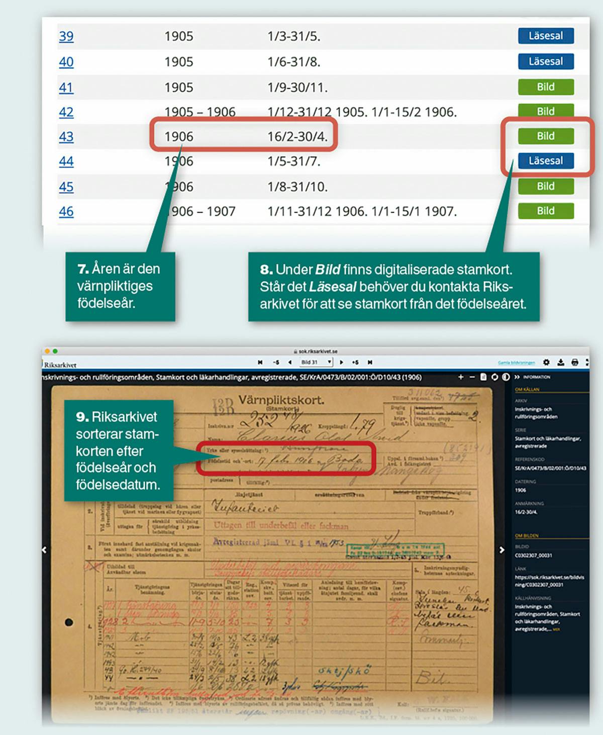Skip forward five images with +5

point(355,362)
